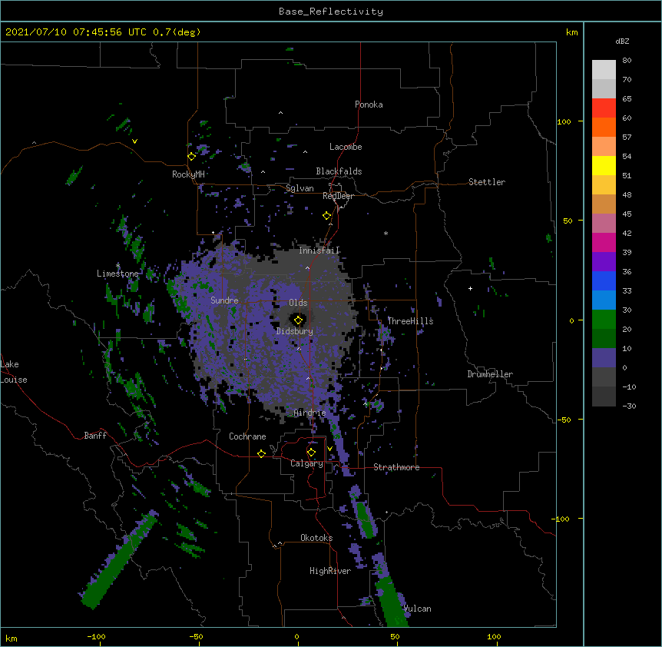The image size is (662, 647).
Task: Click the yellow diamond marker above Calgary
Action: tap(311, 453)
